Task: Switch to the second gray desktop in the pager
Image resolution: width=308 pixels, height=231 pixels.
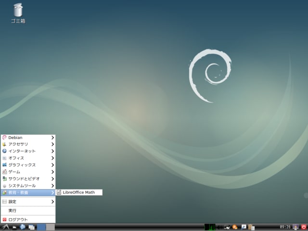Action: [50, 227]
